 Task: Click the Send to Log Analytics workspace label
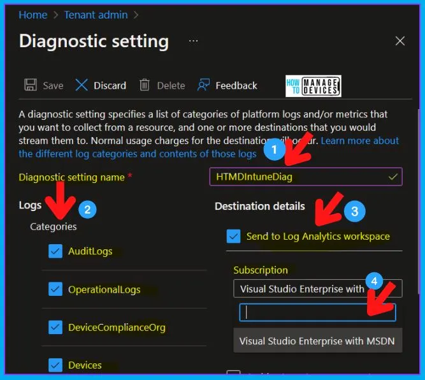tap(318, 237)
